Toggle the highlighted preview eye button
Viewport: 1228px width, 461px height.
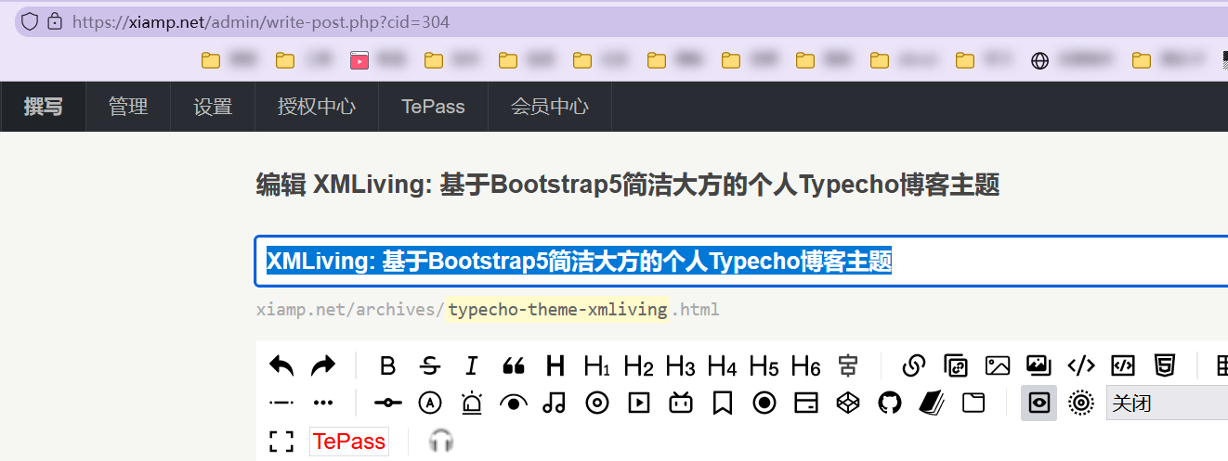1039,403
